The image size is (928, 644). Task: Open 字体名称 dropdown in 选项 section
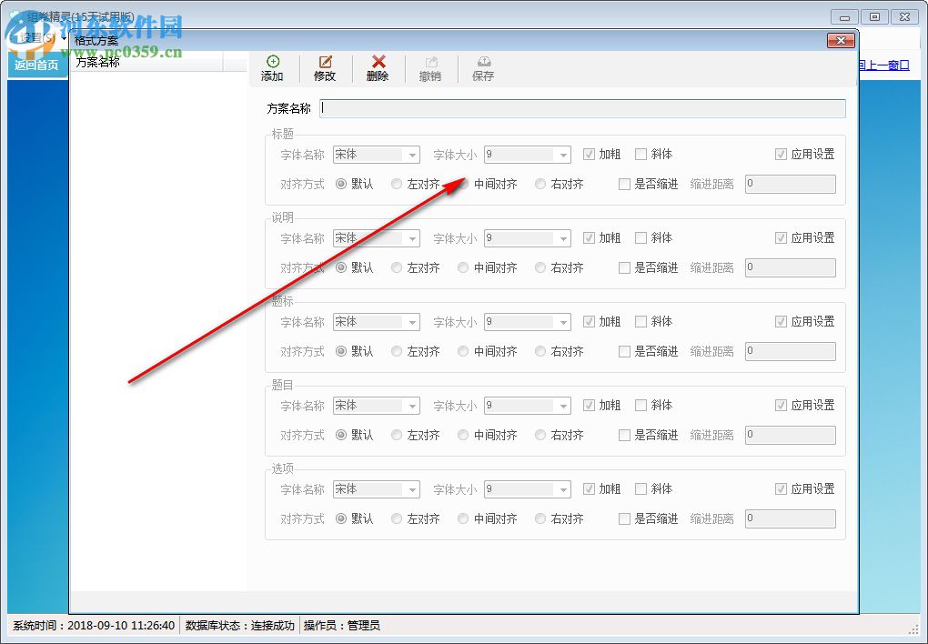(412, 489)
